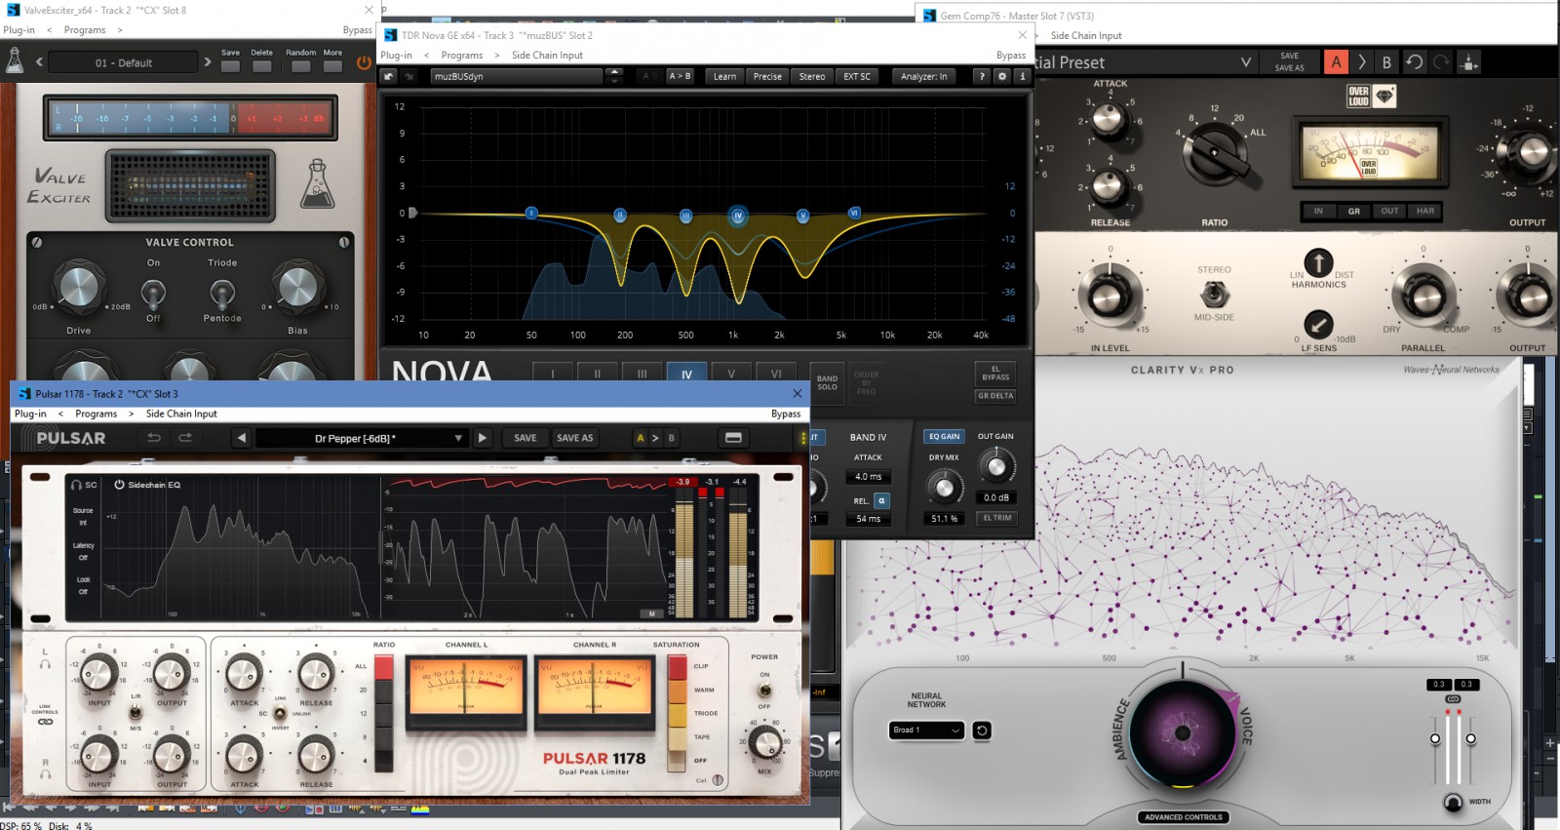Viewport: 1560px width, 830px height.
Task: Click Learn button in TDR Nova
Action: pyautogui.click(x=724, y=76)
